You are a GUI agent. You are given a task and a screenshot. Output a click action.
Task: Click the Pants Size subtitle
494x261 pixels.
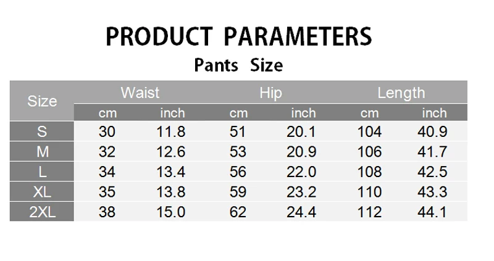pos(238,65)
